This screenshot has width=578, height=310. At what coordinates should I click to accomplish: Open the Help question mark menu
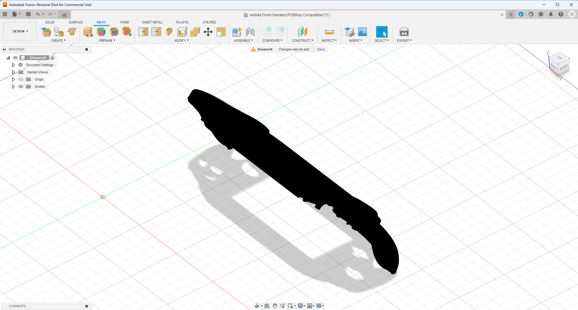[x=561, y=14]
